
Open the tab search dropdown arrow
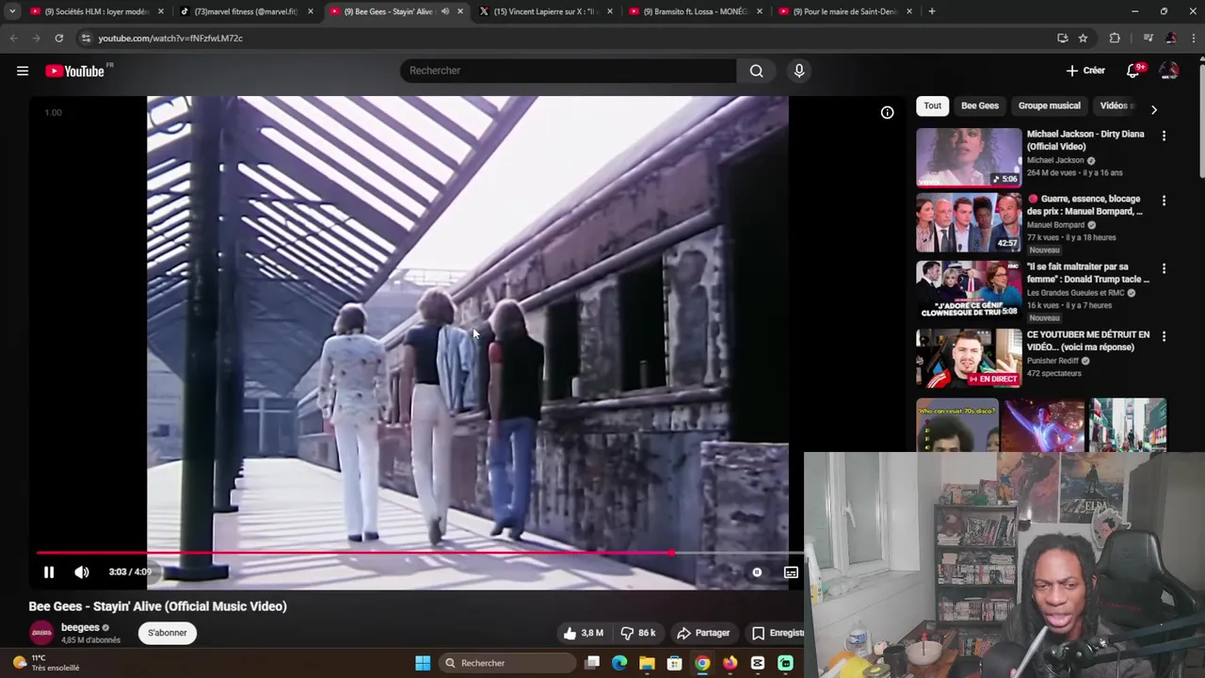click(x=12, y=11)
